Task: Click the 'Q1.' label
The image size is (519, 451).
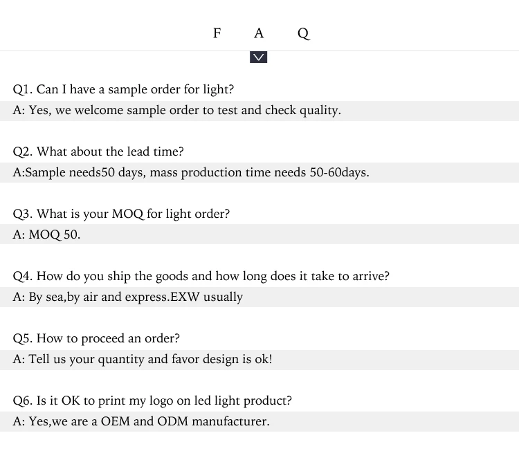Action: (23, 89)
